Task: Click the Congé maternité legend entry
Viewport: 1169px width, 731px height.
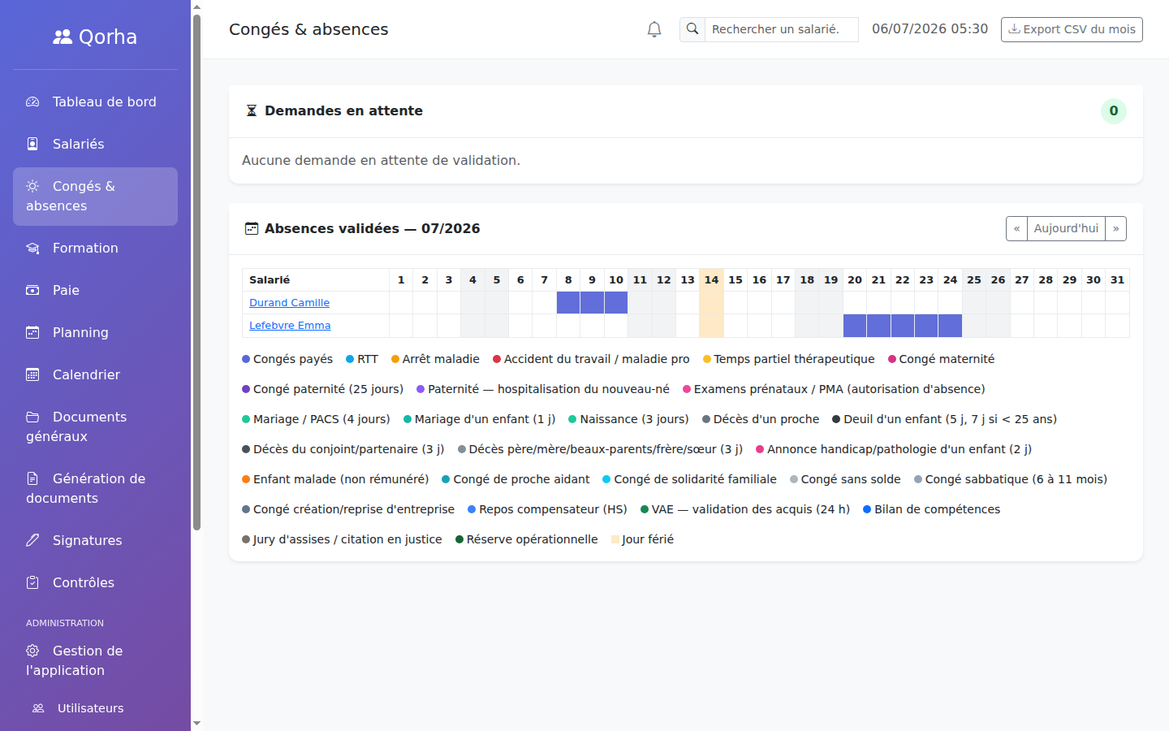Action: (941, 359)
